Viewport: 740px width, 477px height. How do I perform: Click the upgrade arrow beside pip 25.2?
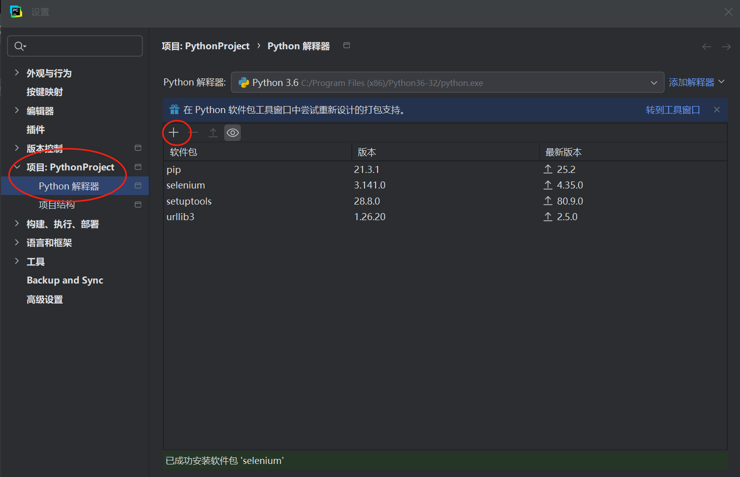548,169
